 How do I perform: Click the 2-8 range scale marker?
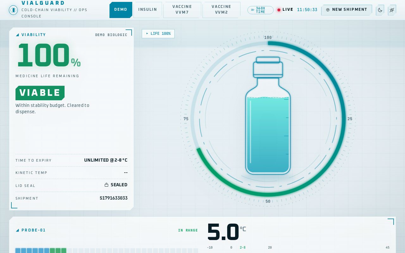tap(243, 248)
